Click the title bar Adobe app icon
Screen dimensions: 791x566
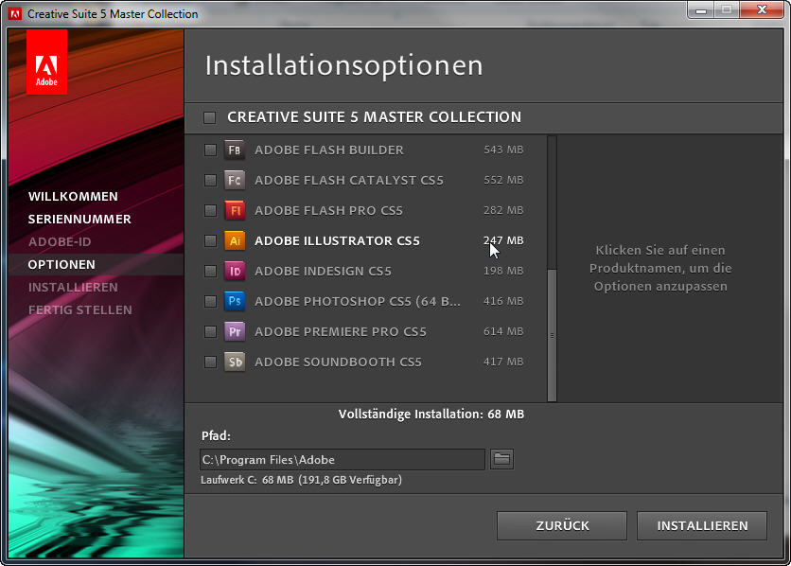tap(15, 13)
